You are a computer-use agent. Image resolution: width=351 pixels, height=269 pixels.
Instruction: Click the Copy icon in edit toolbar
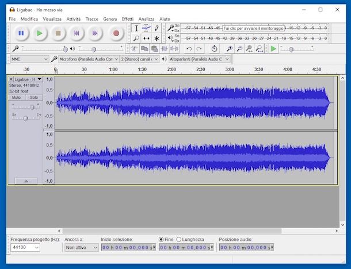pyautogui.click(x=144, y=48)
